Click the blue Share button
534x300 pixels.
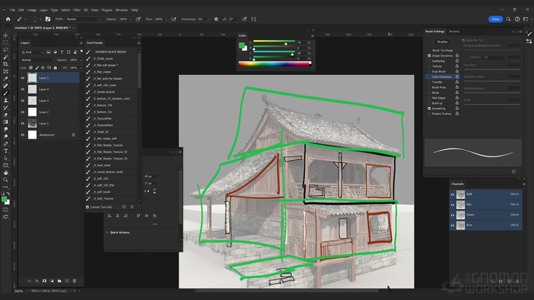(x=495, y=18)
